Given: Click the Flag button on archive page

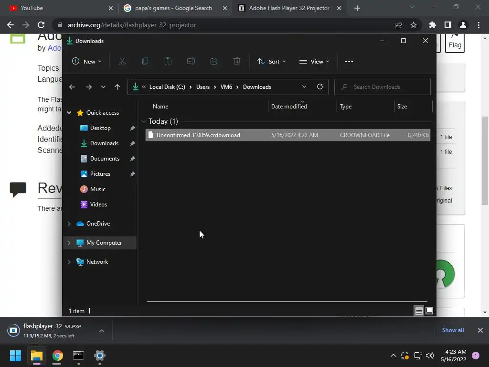Looking at the screenshot, I should (x=455, y=43).
